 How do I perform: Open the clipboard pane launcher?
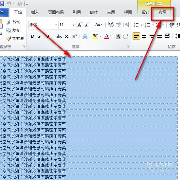24,46
